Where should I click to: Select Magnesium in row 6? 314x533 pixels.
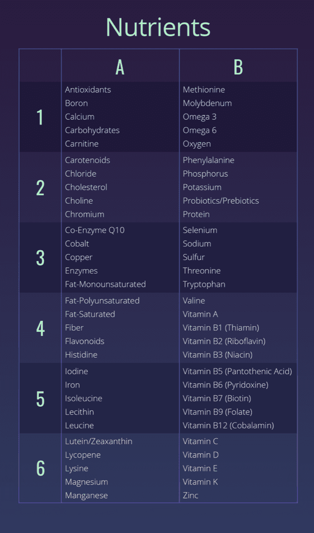tap(86, 482)
